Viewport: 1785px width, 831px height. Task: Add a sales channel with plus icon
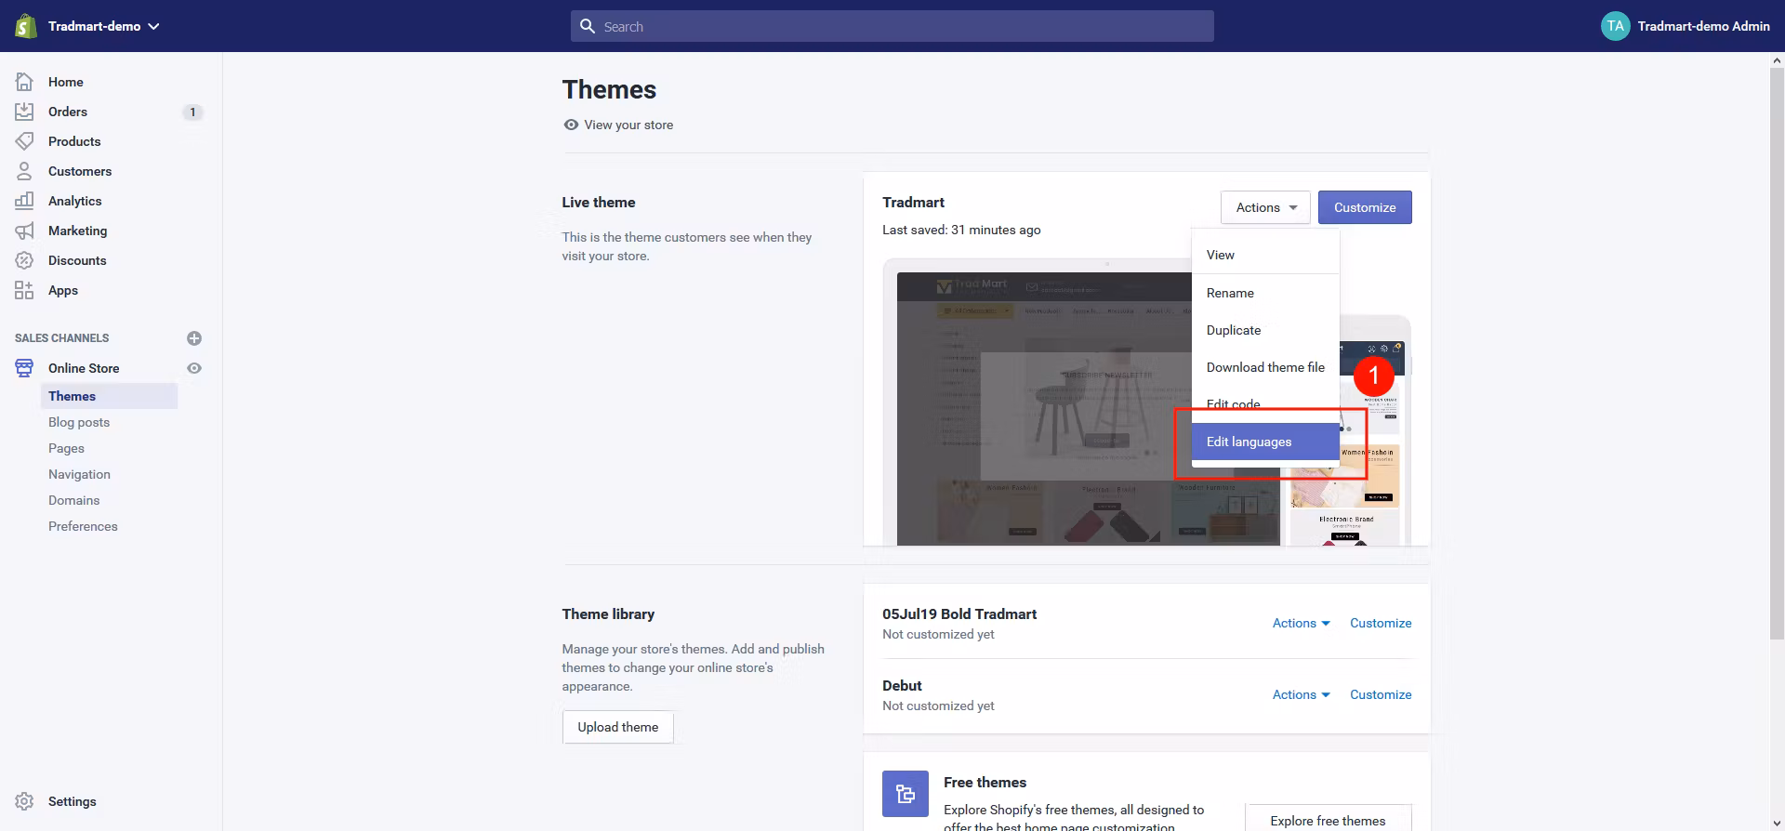194,338
